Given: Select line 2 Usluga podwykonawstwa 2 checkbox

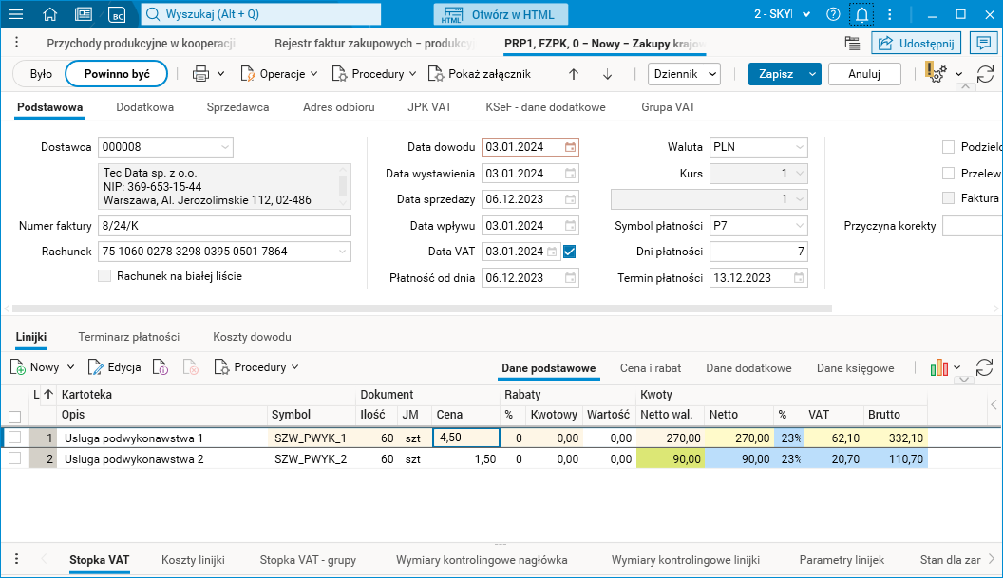Looking at the screenshot, I should point(14,457).
